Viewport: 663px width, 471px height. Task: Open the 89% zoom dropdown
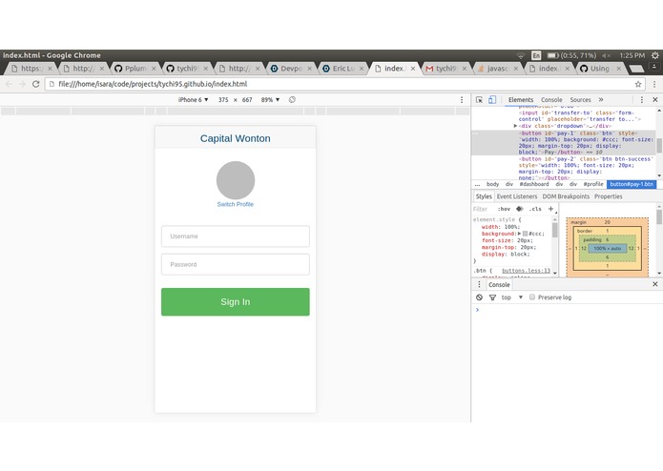tap(270, 100)
